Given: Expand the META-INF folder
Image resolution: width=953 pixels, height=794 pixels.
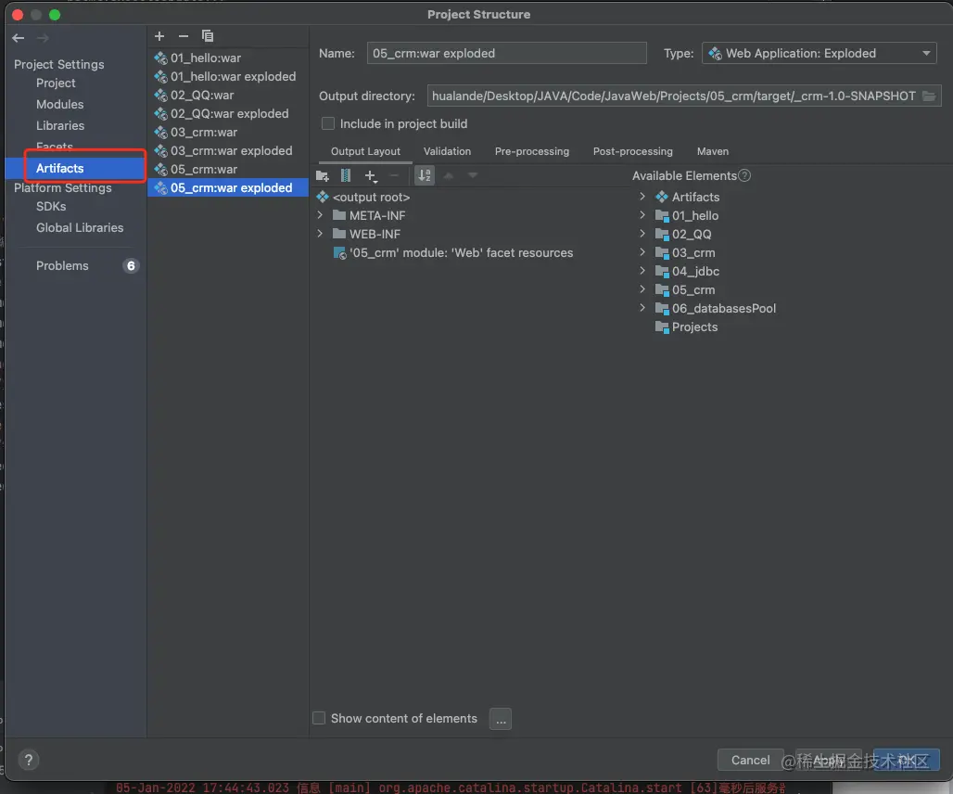Looking at the screenshot, I should [x=321, y=215].
